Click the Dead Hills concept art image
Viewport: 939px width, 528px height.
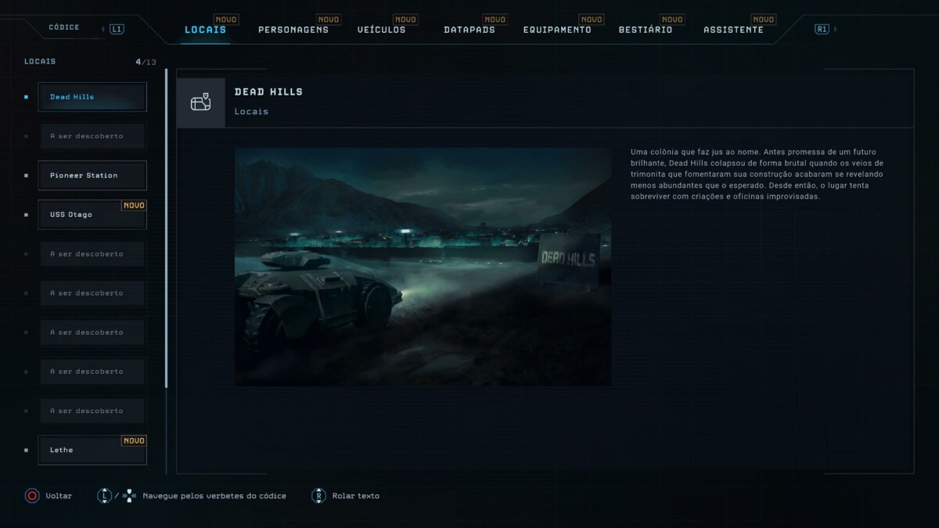click(423, 267)
